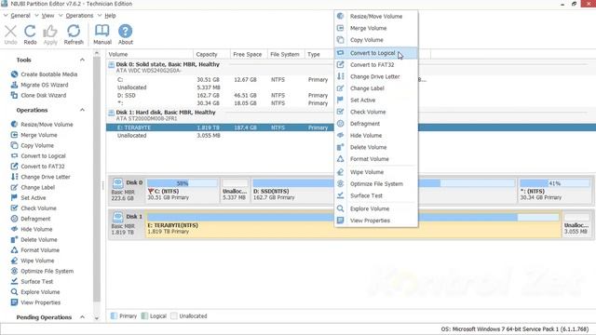Viewport: 596px width, 335px height.
Task: Open the General menu
Action: coord(20,16)
